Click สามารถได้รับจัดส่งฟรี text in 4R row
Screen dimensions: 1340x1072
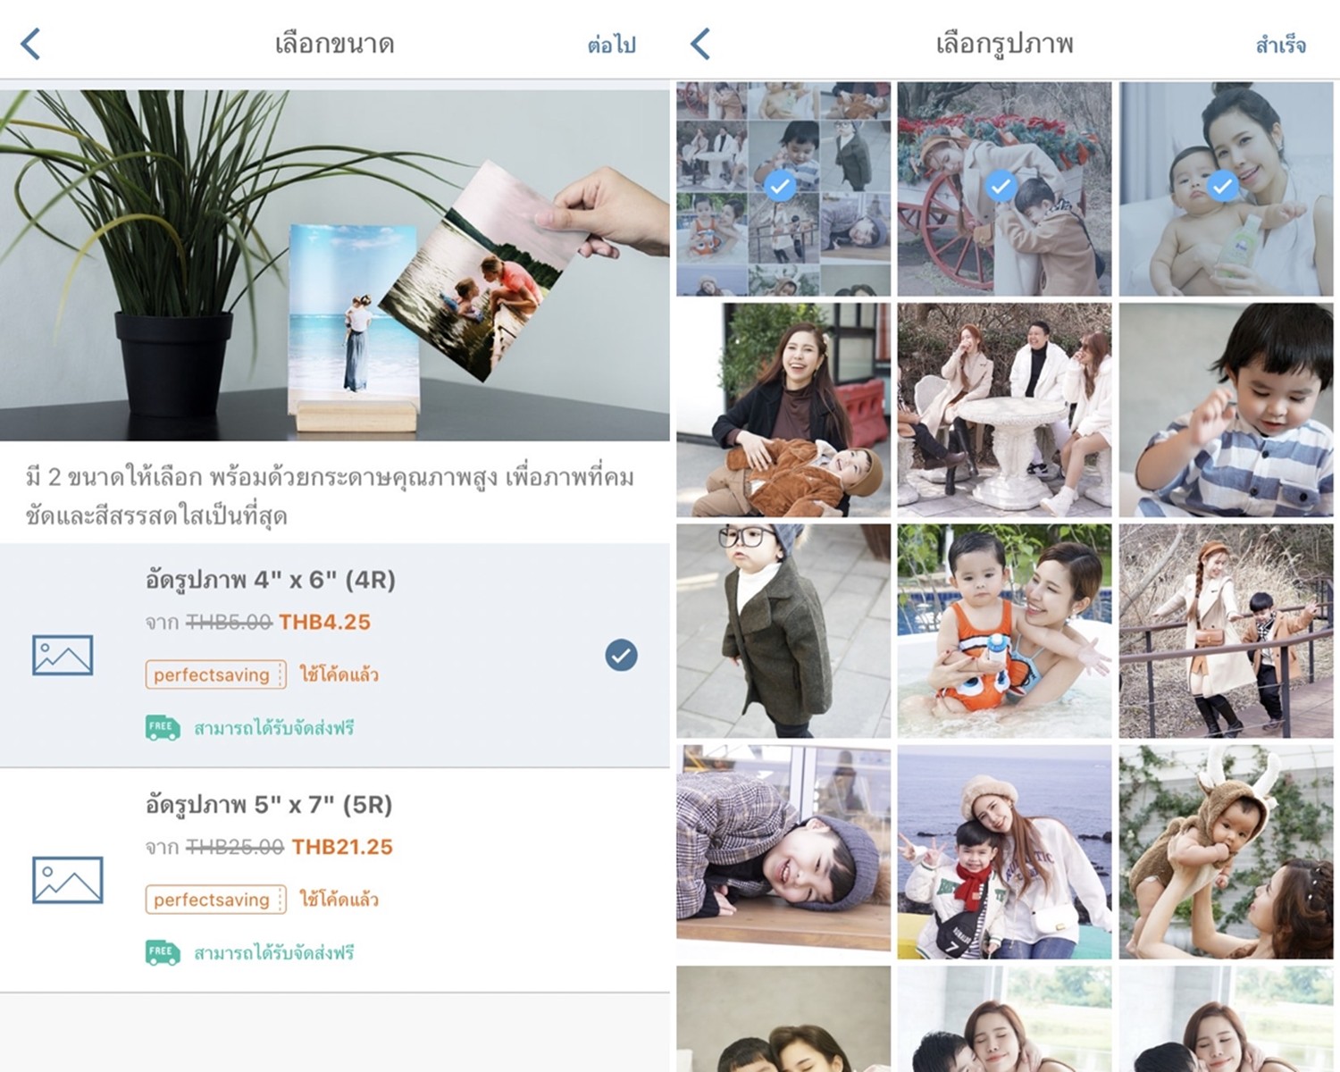(x=274, y=728)
